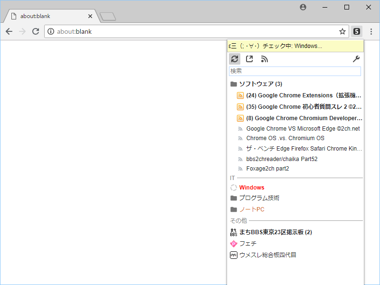This screenshot has width=380, height=285.
Task: Click the about:blank address bar
Action: tap(196, 31)
